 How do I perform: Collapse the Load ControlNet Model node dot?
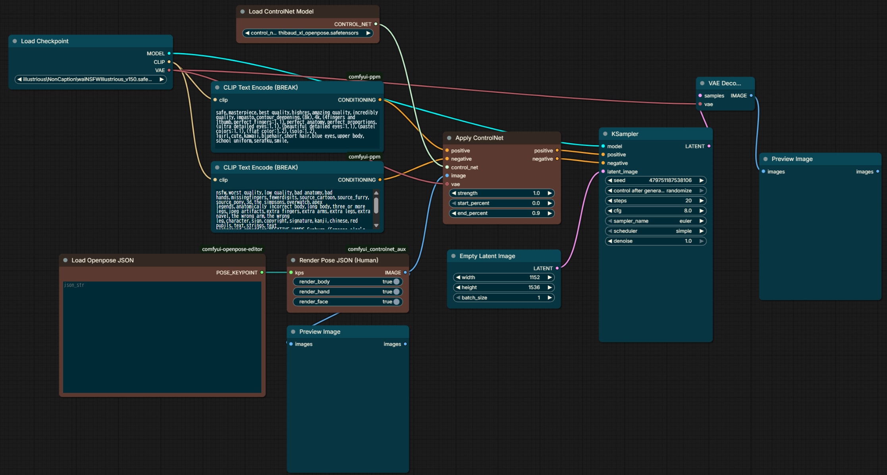(243, 11)
